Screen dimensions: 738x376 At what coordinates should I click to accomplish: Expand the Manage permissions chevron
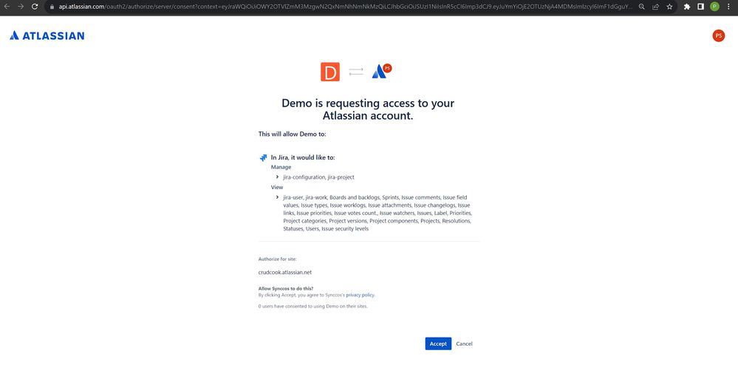pyautogui.click(x=277, y=177)
